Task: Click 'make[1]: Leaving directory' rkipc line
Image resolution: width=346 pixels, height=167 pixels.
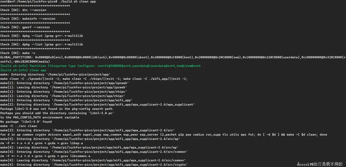Action: click(x=63, y=96)
